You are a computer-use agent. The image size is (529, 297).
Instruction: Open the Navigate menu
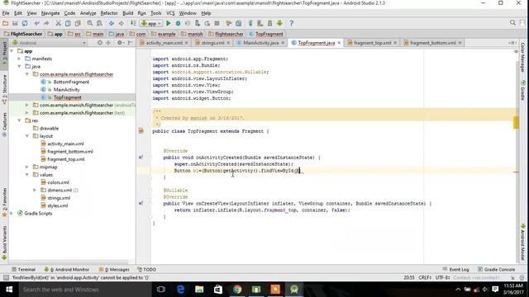coord(50,13)
